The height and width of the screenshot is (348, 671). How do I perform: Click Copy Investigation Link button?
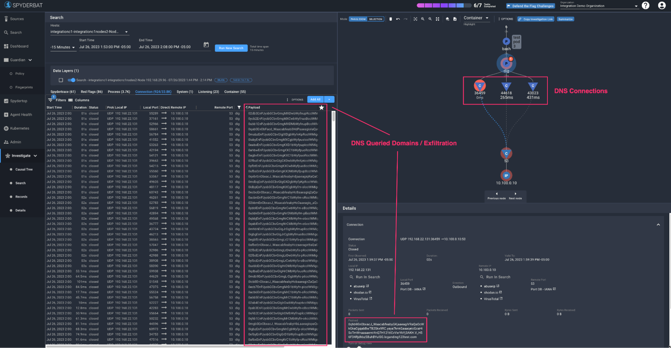(535, 19)
